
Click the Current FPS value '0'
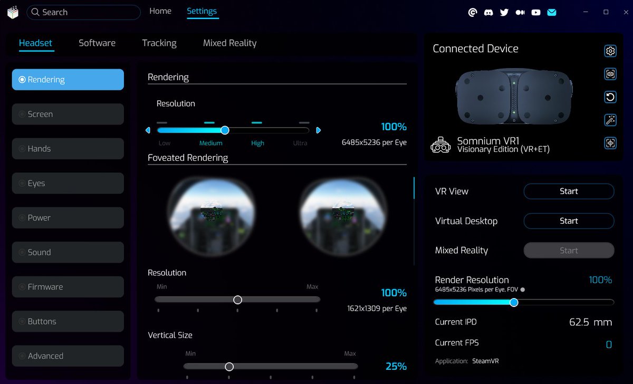pyautogui.click(x=609, y=344)
